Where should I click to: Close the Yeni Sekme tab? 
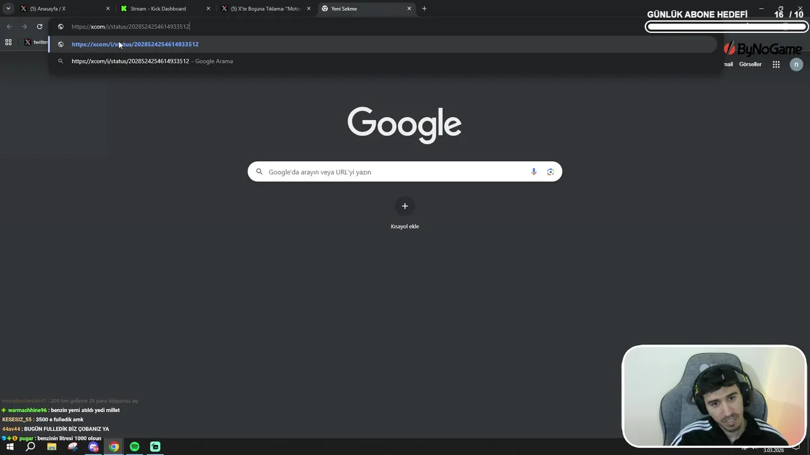pyautogui.click(x=409, y=9)
